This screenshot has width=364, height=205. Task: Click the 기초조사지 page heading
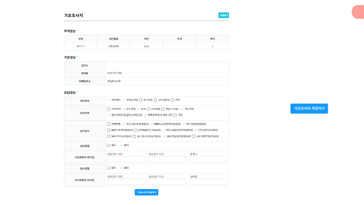coord(74,15)
